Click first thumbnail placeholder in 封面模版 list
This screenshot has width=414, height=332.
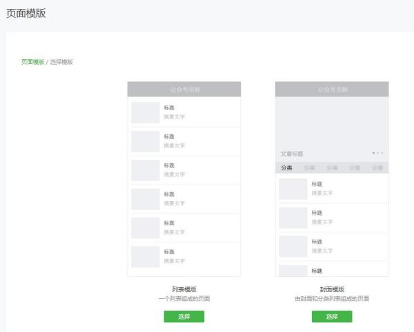[293, 189]
